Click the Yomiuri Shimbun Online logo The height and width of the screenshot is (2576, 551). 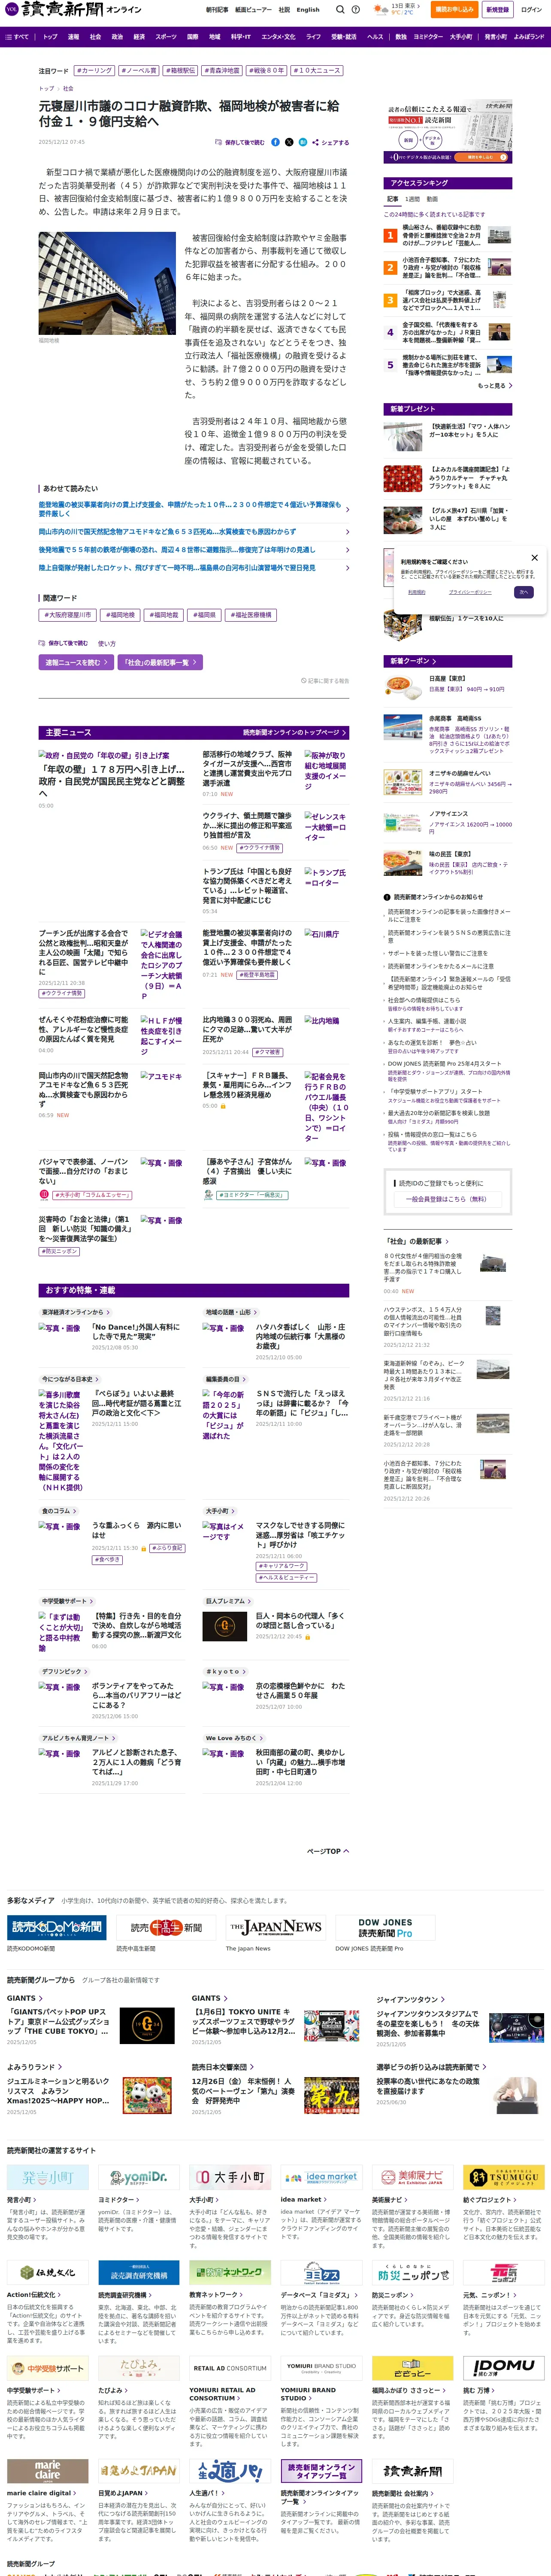pos(72,9)
